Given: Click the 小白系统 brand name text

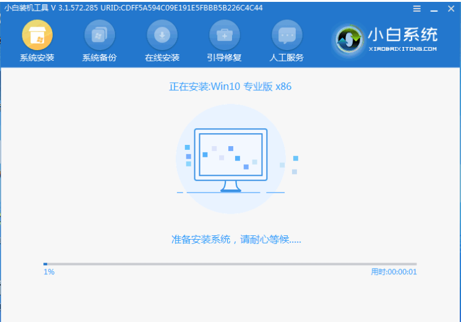Looking at the screenshot, I should (402, 35).
